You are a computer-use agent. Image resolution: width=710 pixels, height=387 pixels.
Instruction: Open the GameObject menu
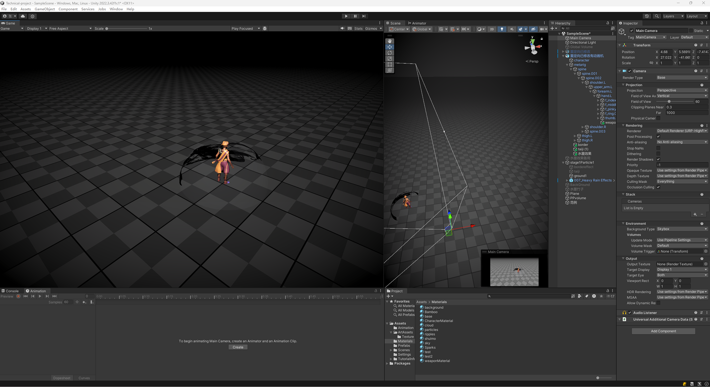pyautogui.click(x=45, y=9)
